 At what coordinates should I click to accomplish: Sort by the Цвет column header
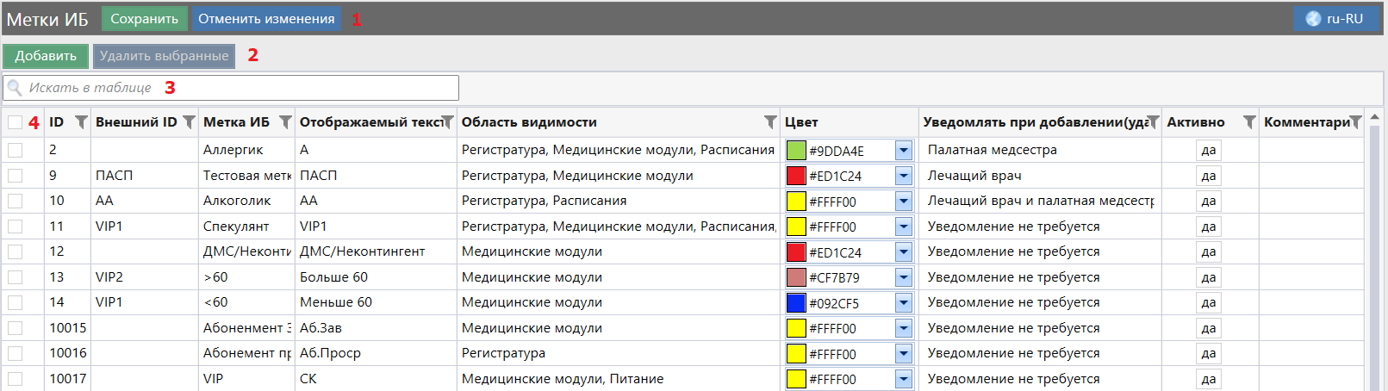click(x=801, y=122)
